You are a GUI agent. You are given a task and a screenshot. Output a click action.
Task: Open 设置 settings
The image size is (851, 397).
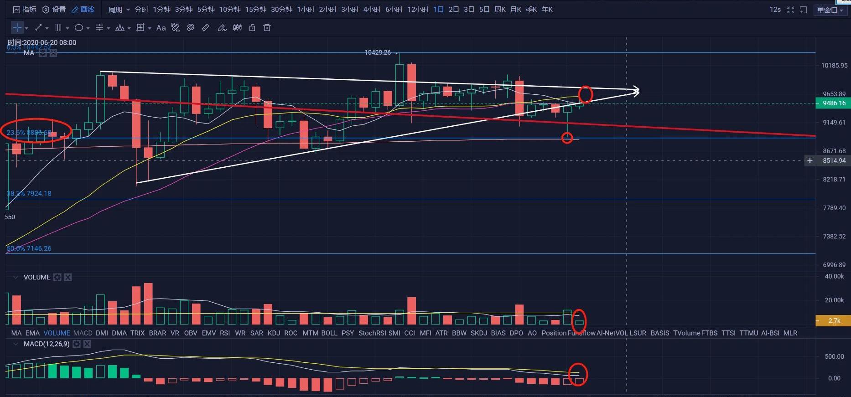(54, 10)
